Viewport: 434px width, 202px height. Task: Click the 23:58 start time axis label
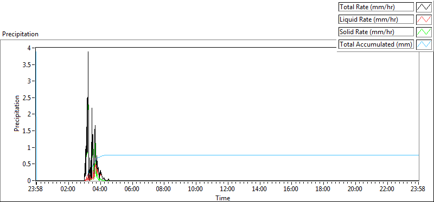36,190
